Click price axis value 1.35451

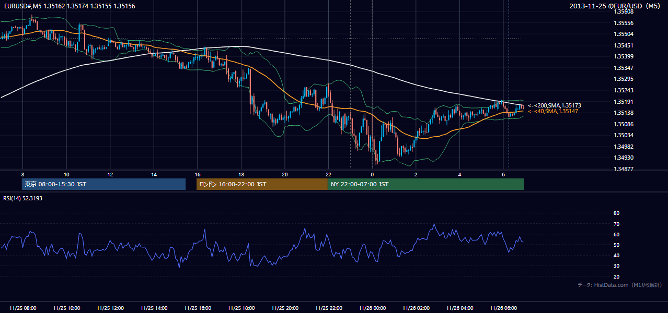(x=623, y=45)
